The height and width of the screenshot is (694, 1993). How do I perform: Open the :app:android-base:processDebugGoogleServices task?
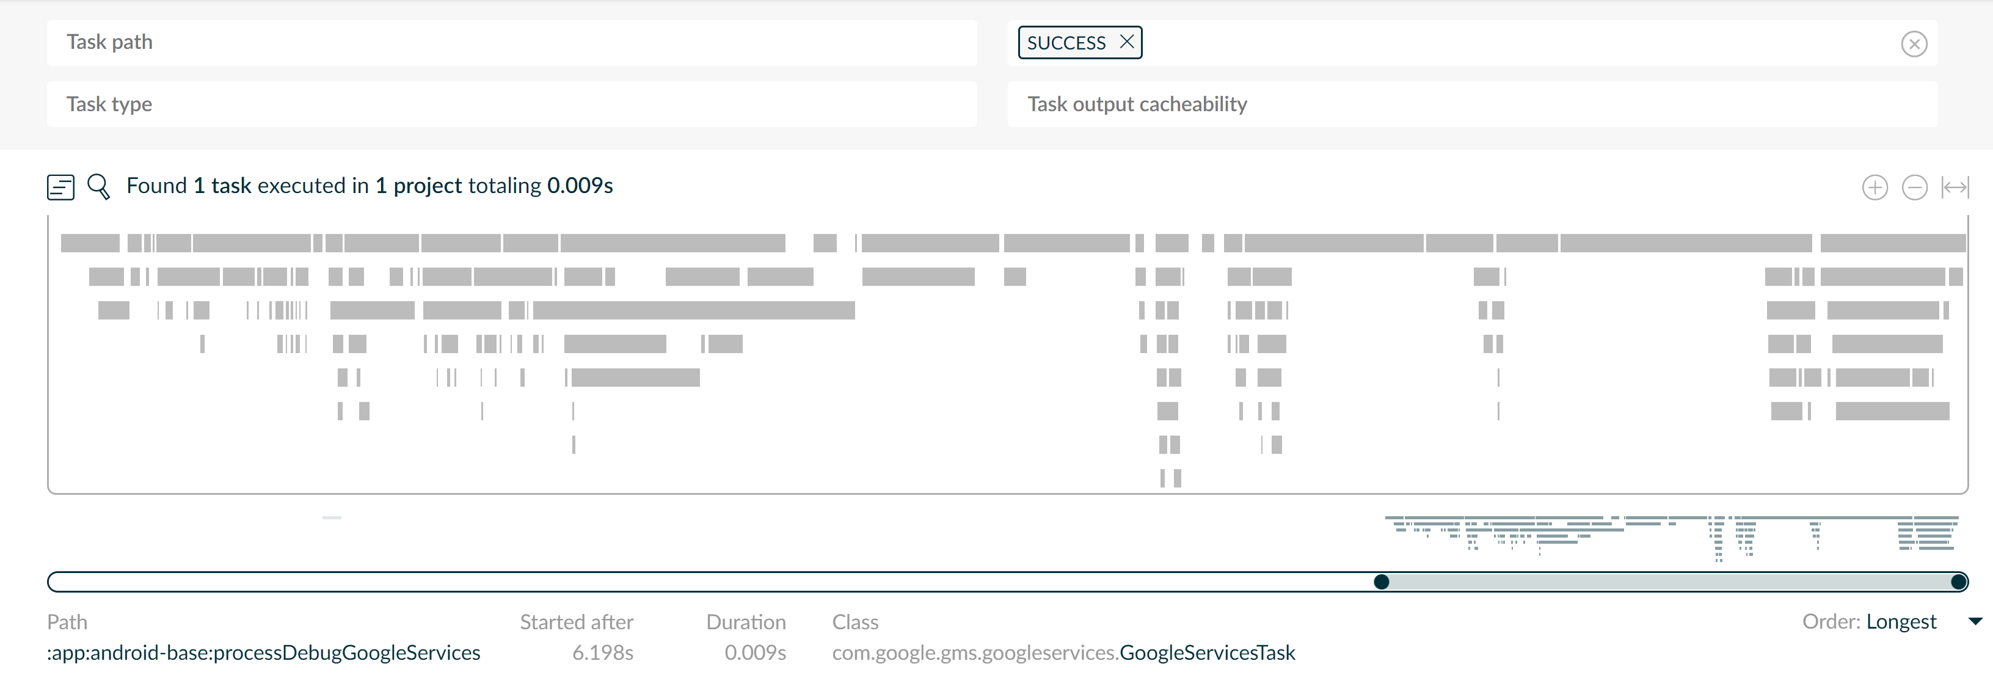click(x=264, y=653)
